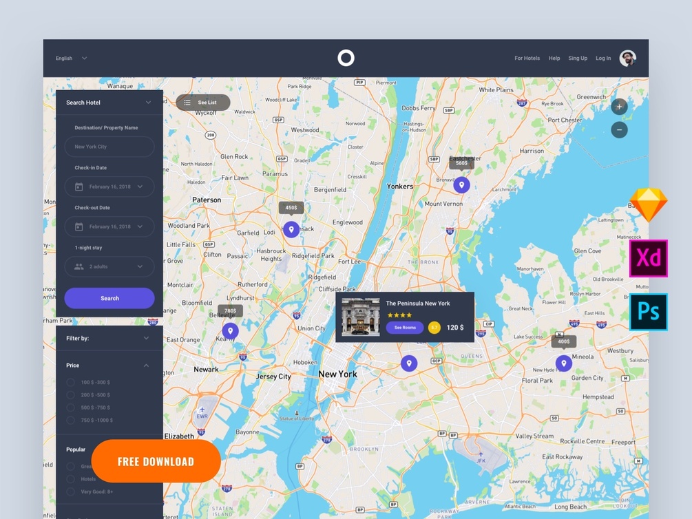Select the 400$ map pin near Mineola

click(563, 363)
